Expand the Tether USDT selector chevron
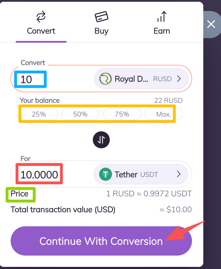This screenshot has height=269, width=221. click(x=179, y=174)
